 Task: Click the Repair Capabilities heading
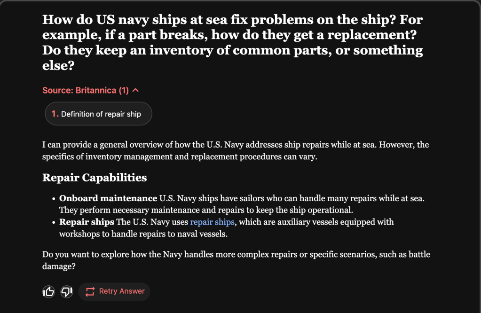pos(95,178)
